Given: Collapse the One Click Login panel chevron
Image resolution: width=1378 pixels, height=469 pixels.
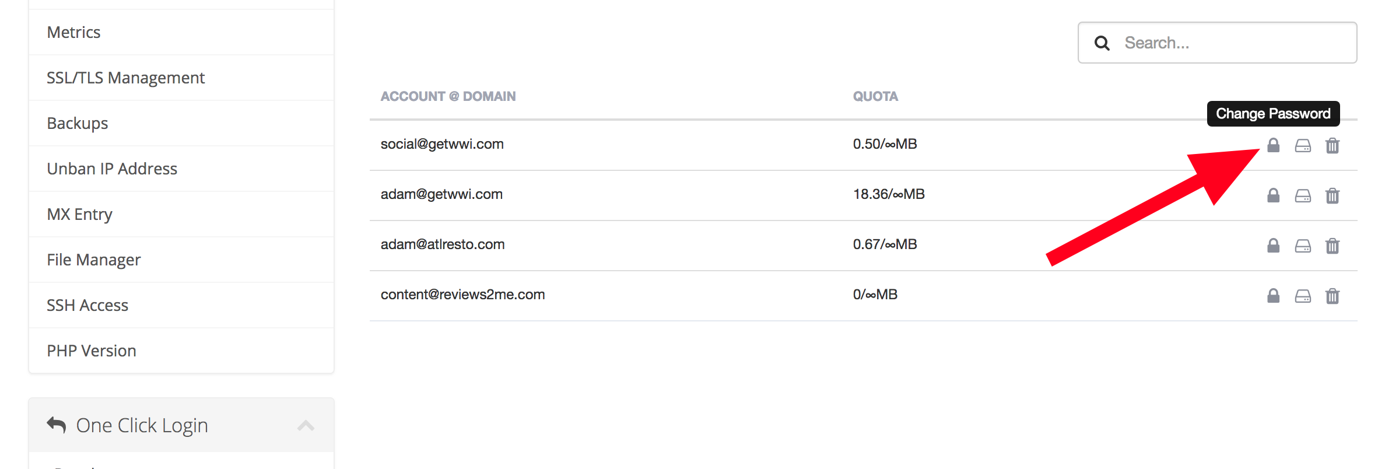Looking at the screenshot, I should 306,425.
